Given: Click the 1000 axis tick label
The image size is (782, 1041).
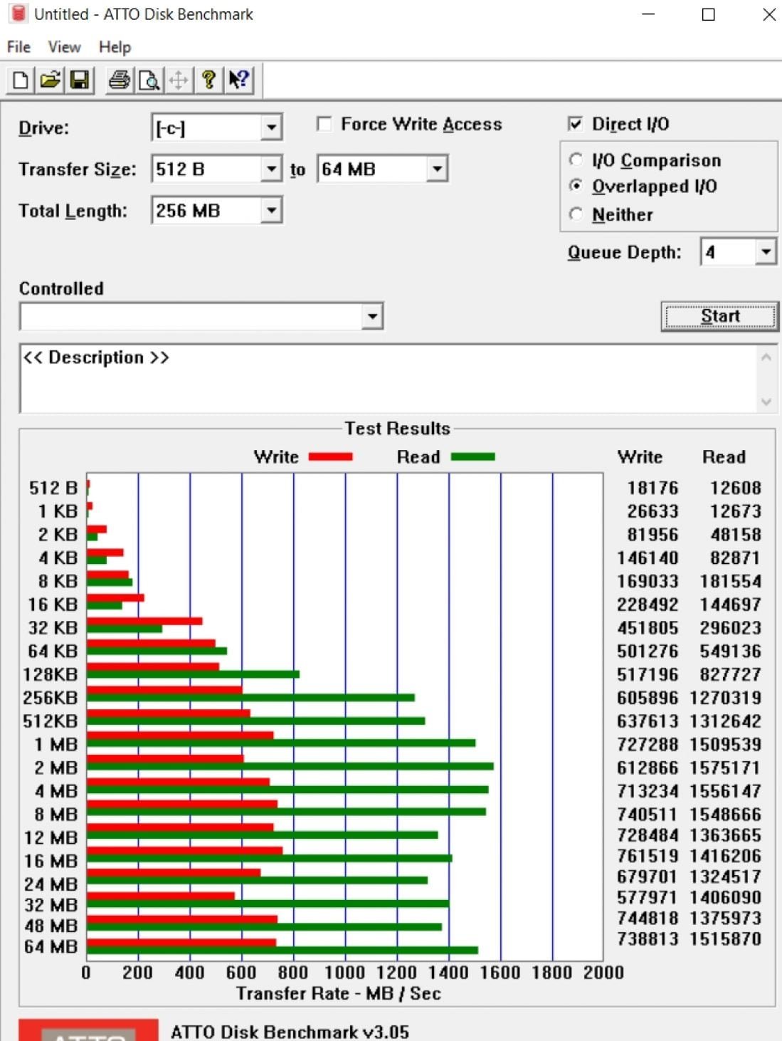Looking at the screenshot, I should [x=345, y=973].
